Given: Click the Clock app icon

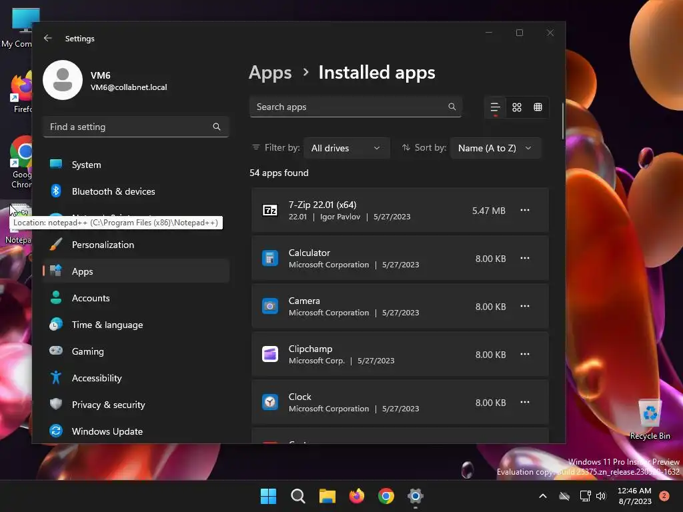Looking at the screenshot, I should 270,402.
